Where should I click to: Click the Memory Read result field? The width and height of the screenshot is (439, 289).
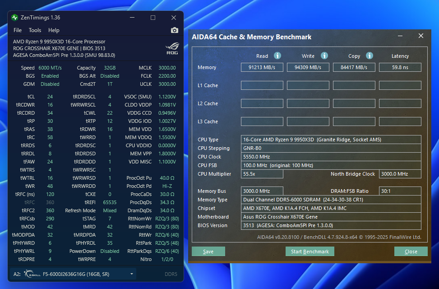click(262, 67)
